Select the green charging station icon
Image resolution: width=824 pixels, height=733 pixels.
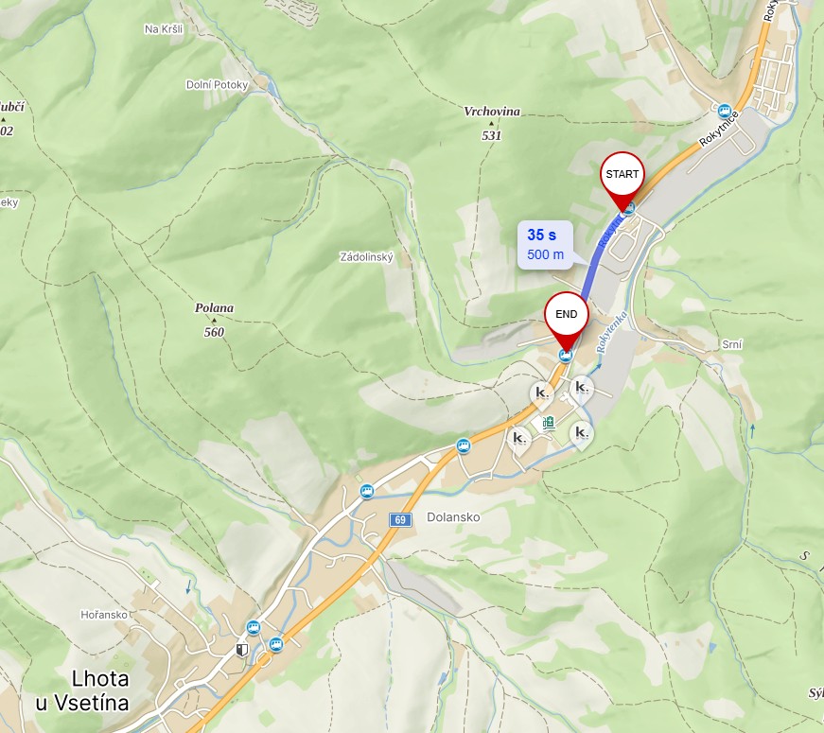pos(549,423)
